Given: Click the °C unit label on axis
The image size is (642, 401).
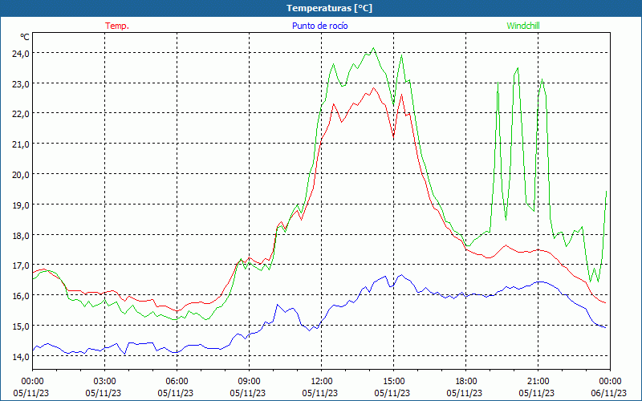Looking at the screenshot, I should click(25, 37).
